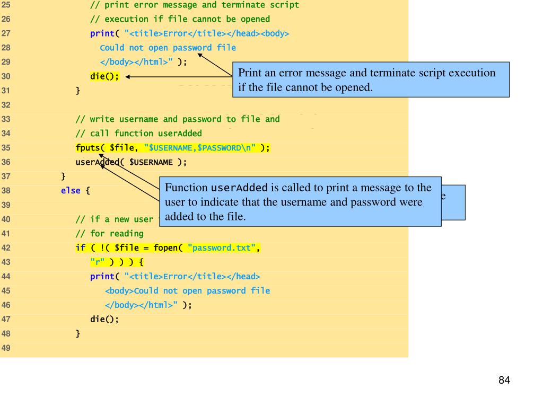Screen dimensions: 543x407
Task: Click the highlighted die(); call on line 30
Action: 104,76
